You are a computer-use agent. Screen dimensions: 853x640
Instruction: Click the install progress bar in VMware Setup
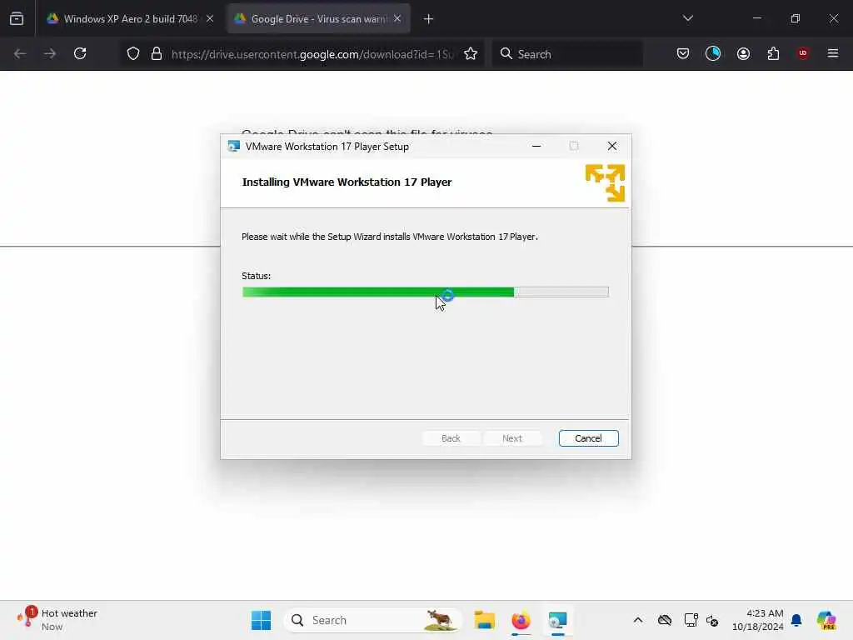(x=426, y=292)
